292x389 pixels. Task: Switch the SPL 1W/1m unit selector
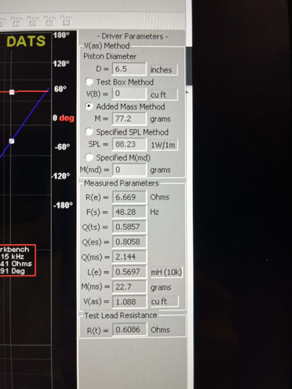(x=163, y=145)
